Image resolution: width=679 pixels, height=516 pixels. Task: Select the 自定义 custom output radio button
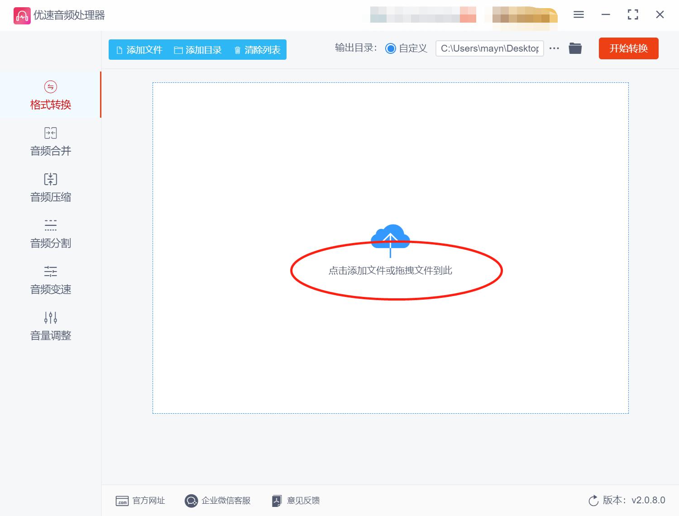click(390, 48)
